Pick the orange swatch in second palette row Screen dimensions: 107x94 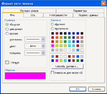(57, 37)
